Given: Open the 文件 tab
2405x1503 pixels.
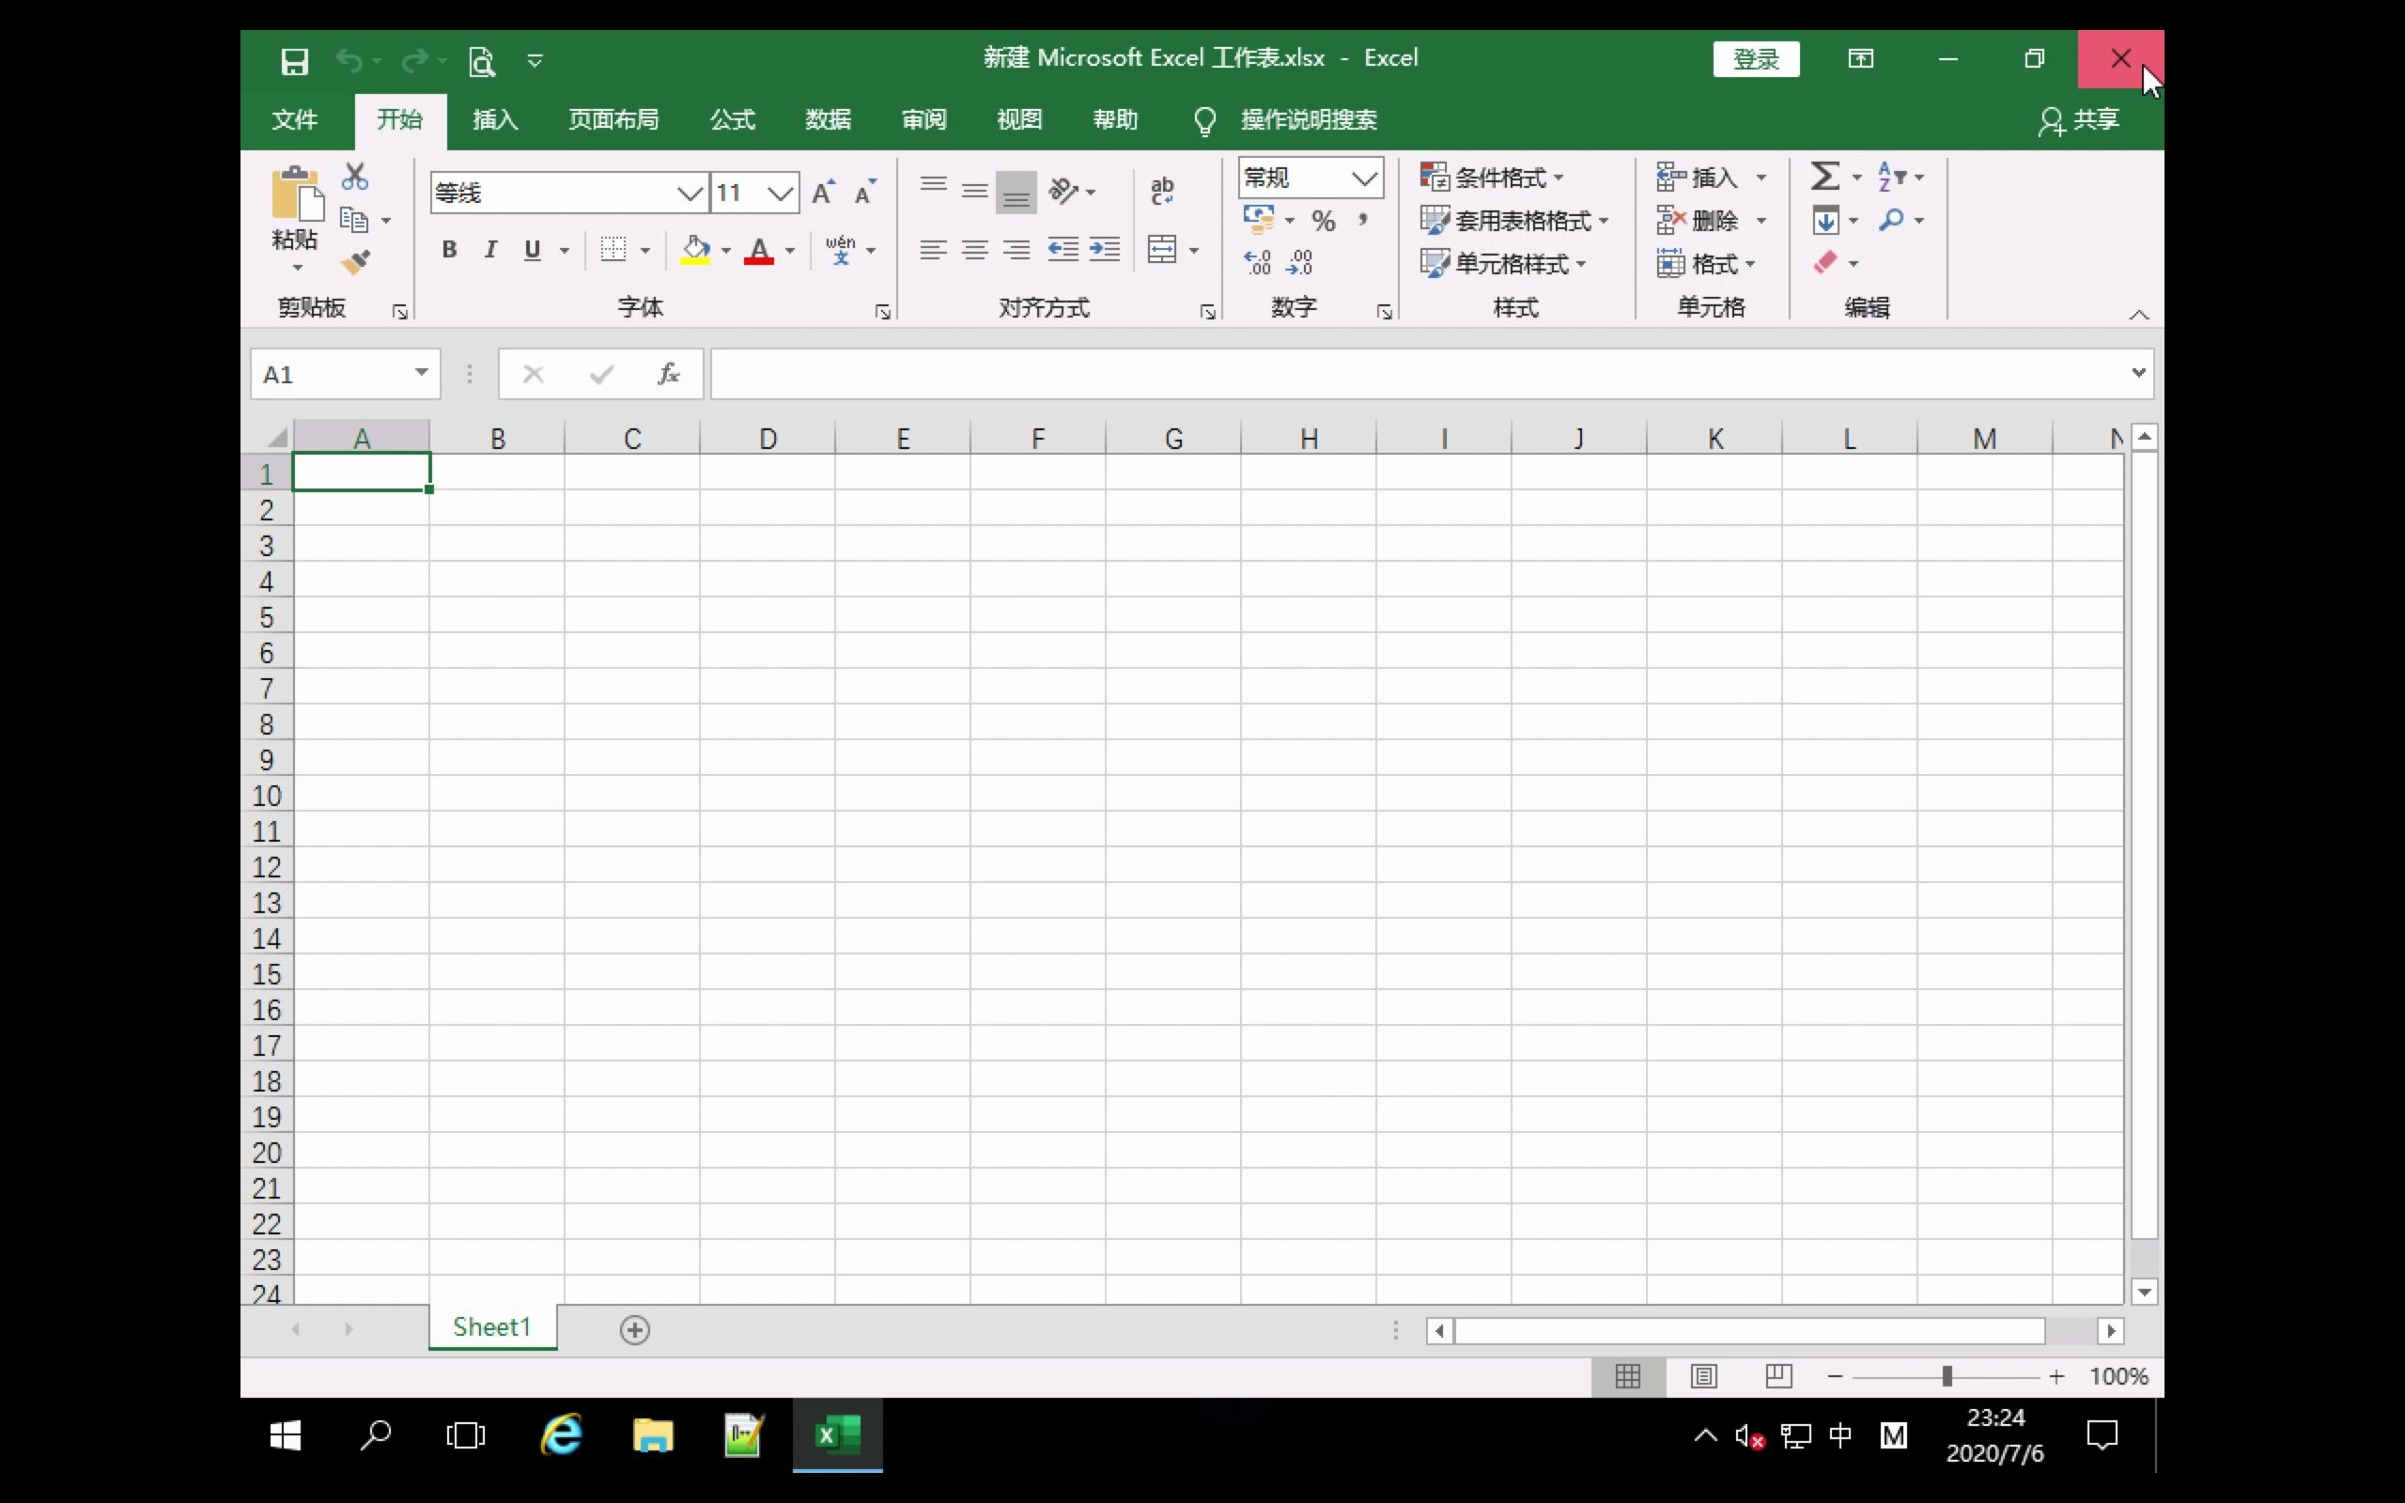Looking at the screenshot, I should (295, 120).
